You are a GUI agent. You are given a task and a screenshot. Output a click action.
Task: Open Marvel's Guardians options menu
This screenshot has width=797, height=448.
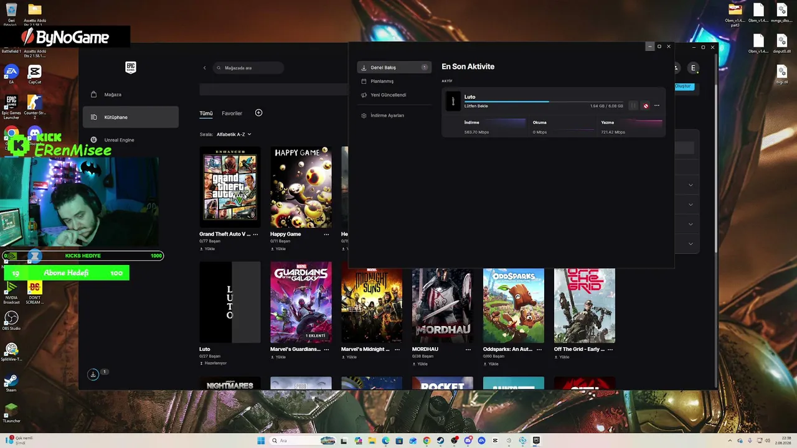coord(326,349)
